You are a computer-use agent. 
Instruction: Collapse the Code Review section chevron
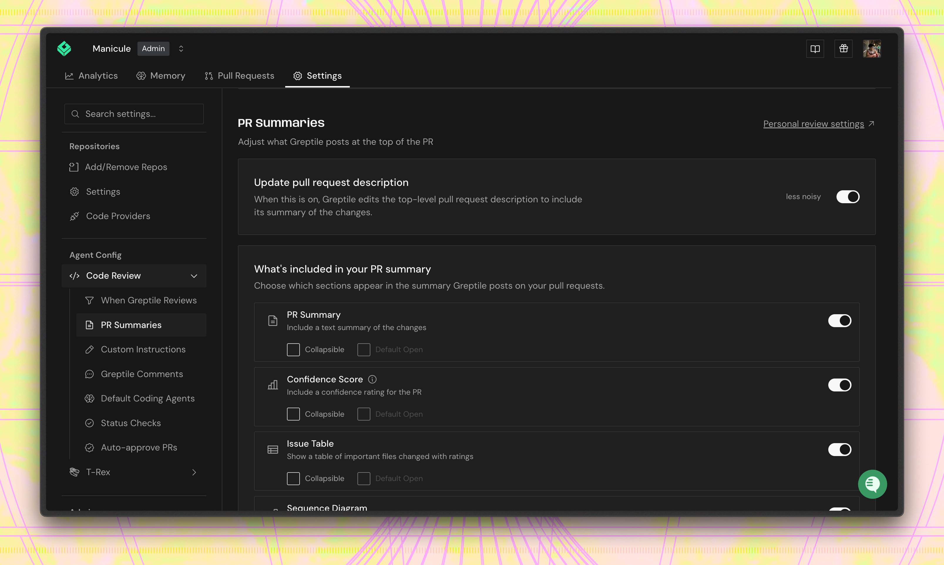point(194,276)
